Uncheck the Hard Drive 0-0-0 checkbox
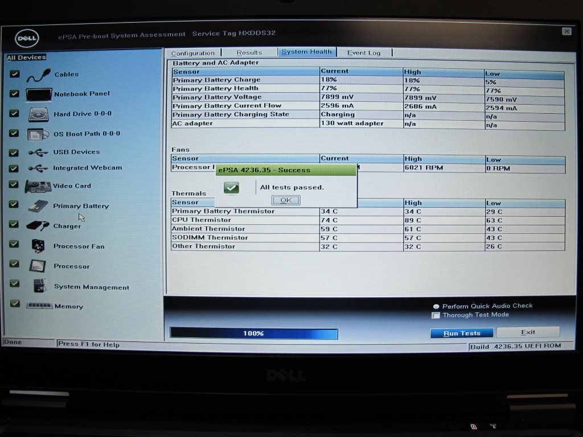 point(14,113)
